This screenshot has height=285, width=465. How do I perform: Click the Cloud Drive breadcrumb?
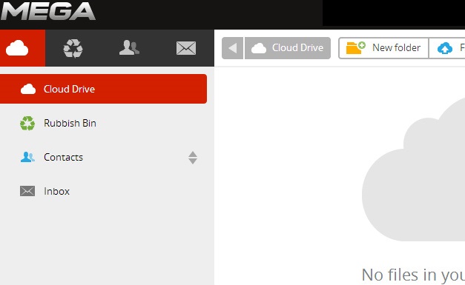click(x=288, y=48)
